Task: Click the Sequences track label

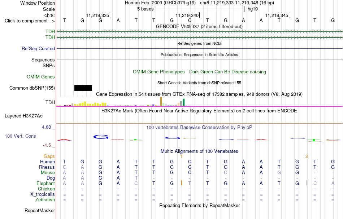Action: click(x=43, y=60)
